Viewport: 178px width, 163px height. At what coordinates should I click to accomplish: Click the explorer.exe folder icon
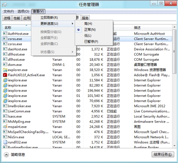(x=5, y=70)
